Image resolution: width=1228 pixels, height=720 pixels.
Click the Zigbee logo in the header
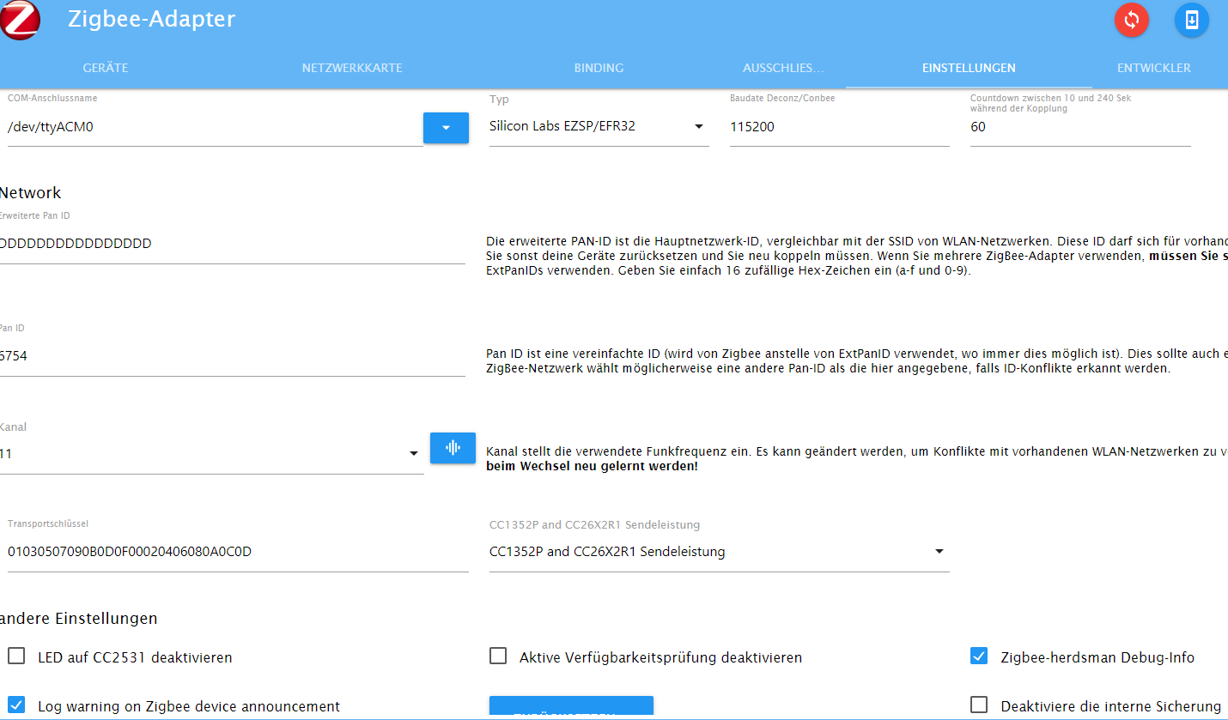click(19, 20)
